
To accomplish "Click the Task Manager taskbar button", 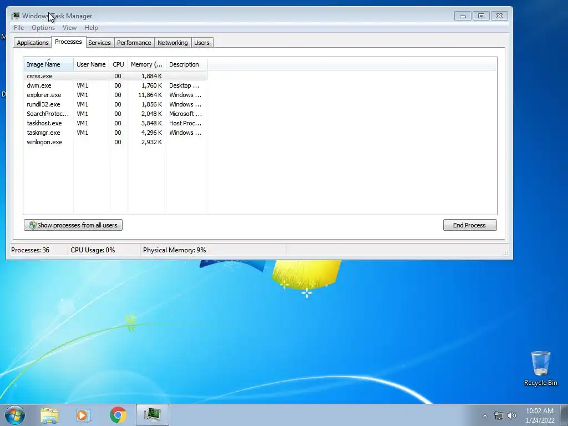I will [153, 415].
